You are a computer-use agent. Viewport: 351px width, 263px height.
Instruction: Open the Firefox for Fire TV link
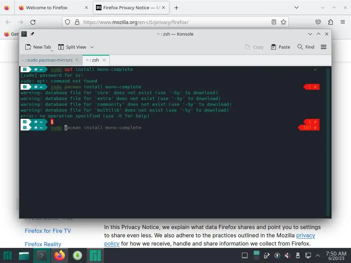coord(48,231)
